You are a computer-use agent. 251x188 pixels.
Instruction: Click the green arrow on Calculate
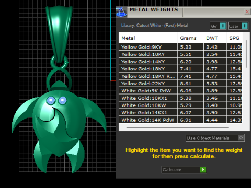point(203,170)
